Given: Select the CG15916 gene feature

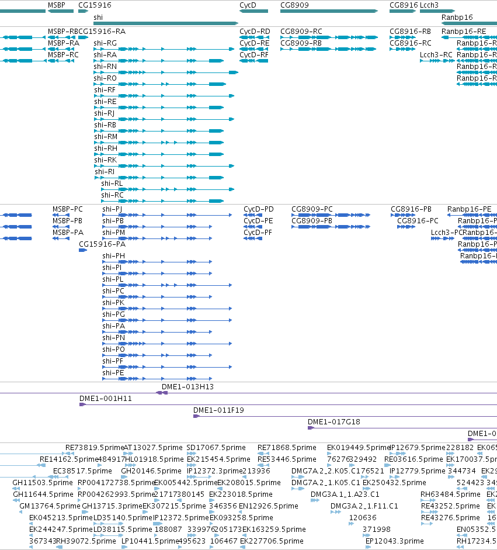Looking at the screenshot, I should pos(83,11).
